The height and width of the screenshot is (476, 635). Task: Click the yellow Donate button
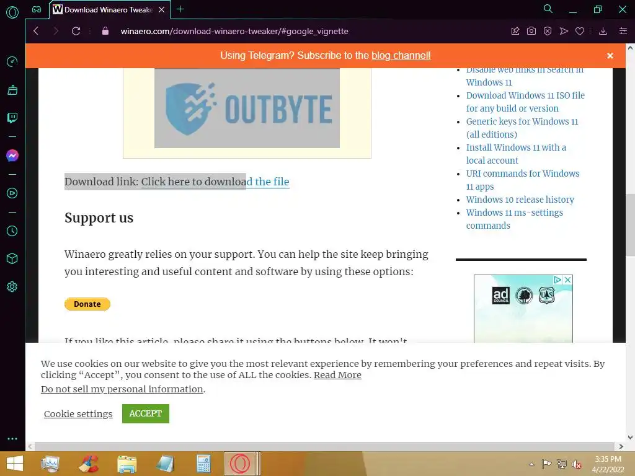[x=87, y=304]
